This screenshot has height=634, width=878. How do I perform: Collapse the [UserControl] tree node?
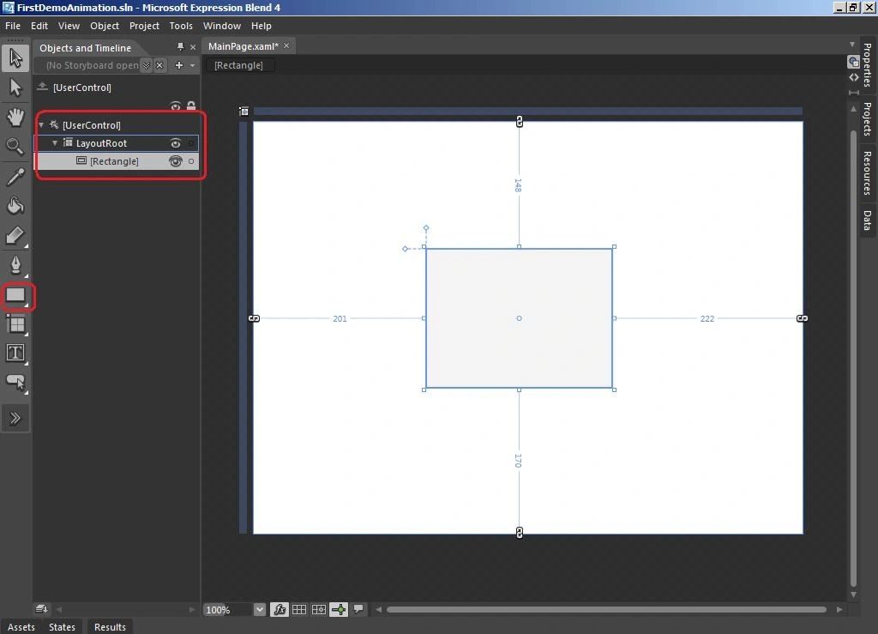(41, 125)
